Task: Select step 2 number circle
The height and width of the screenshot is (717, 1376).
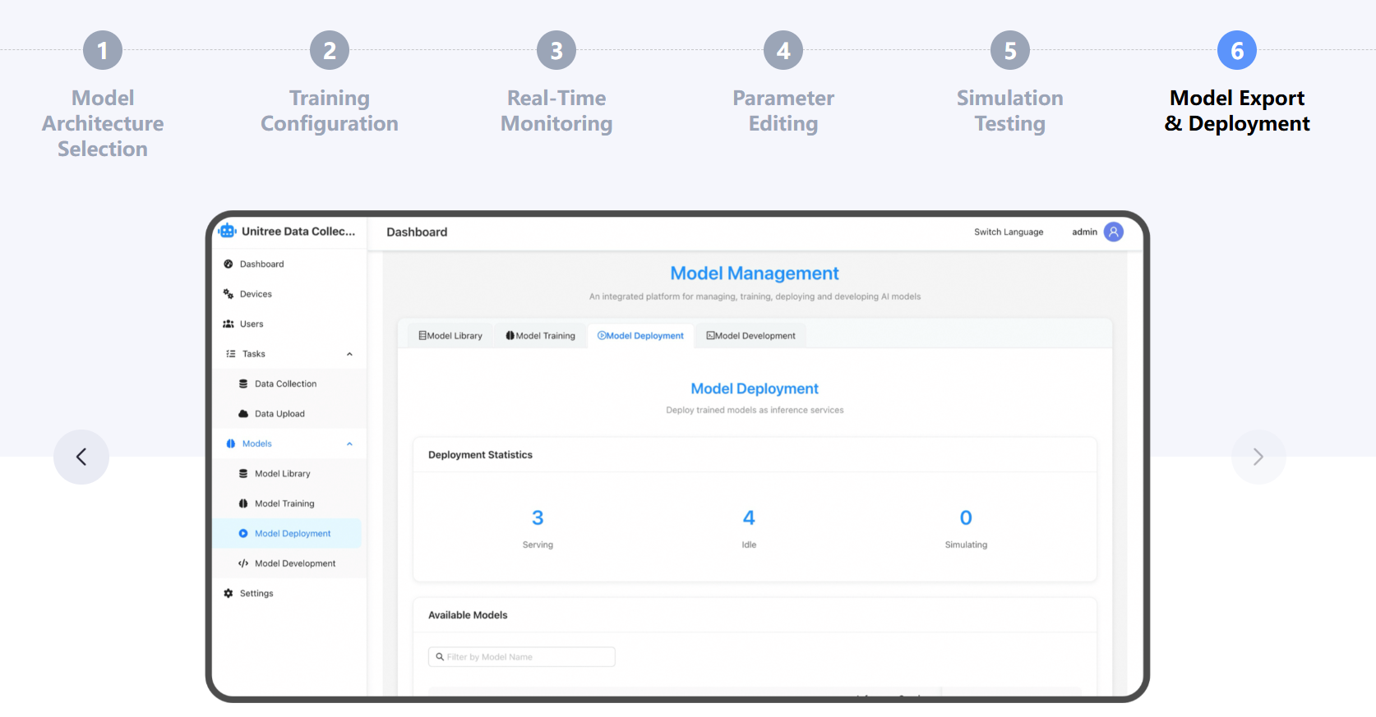Action: pos(330,51)
